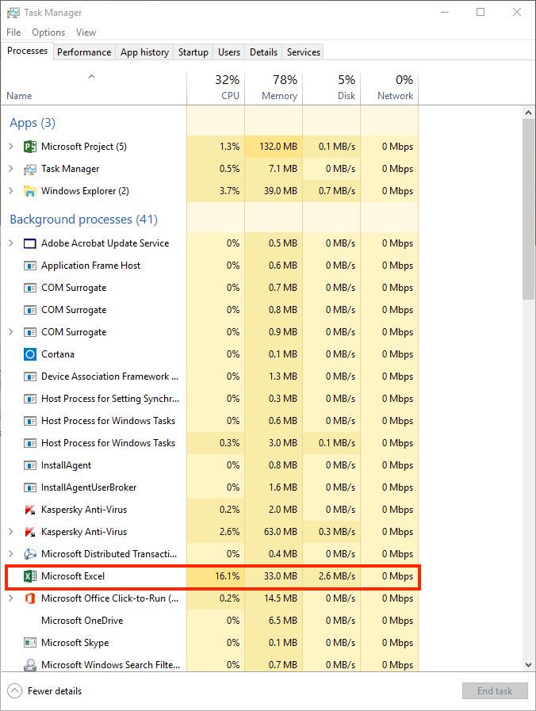The image size is (536, 711).
Task: Click the Microsoft Project app icon
Action: pyautogui.click(x=30, y=147)
